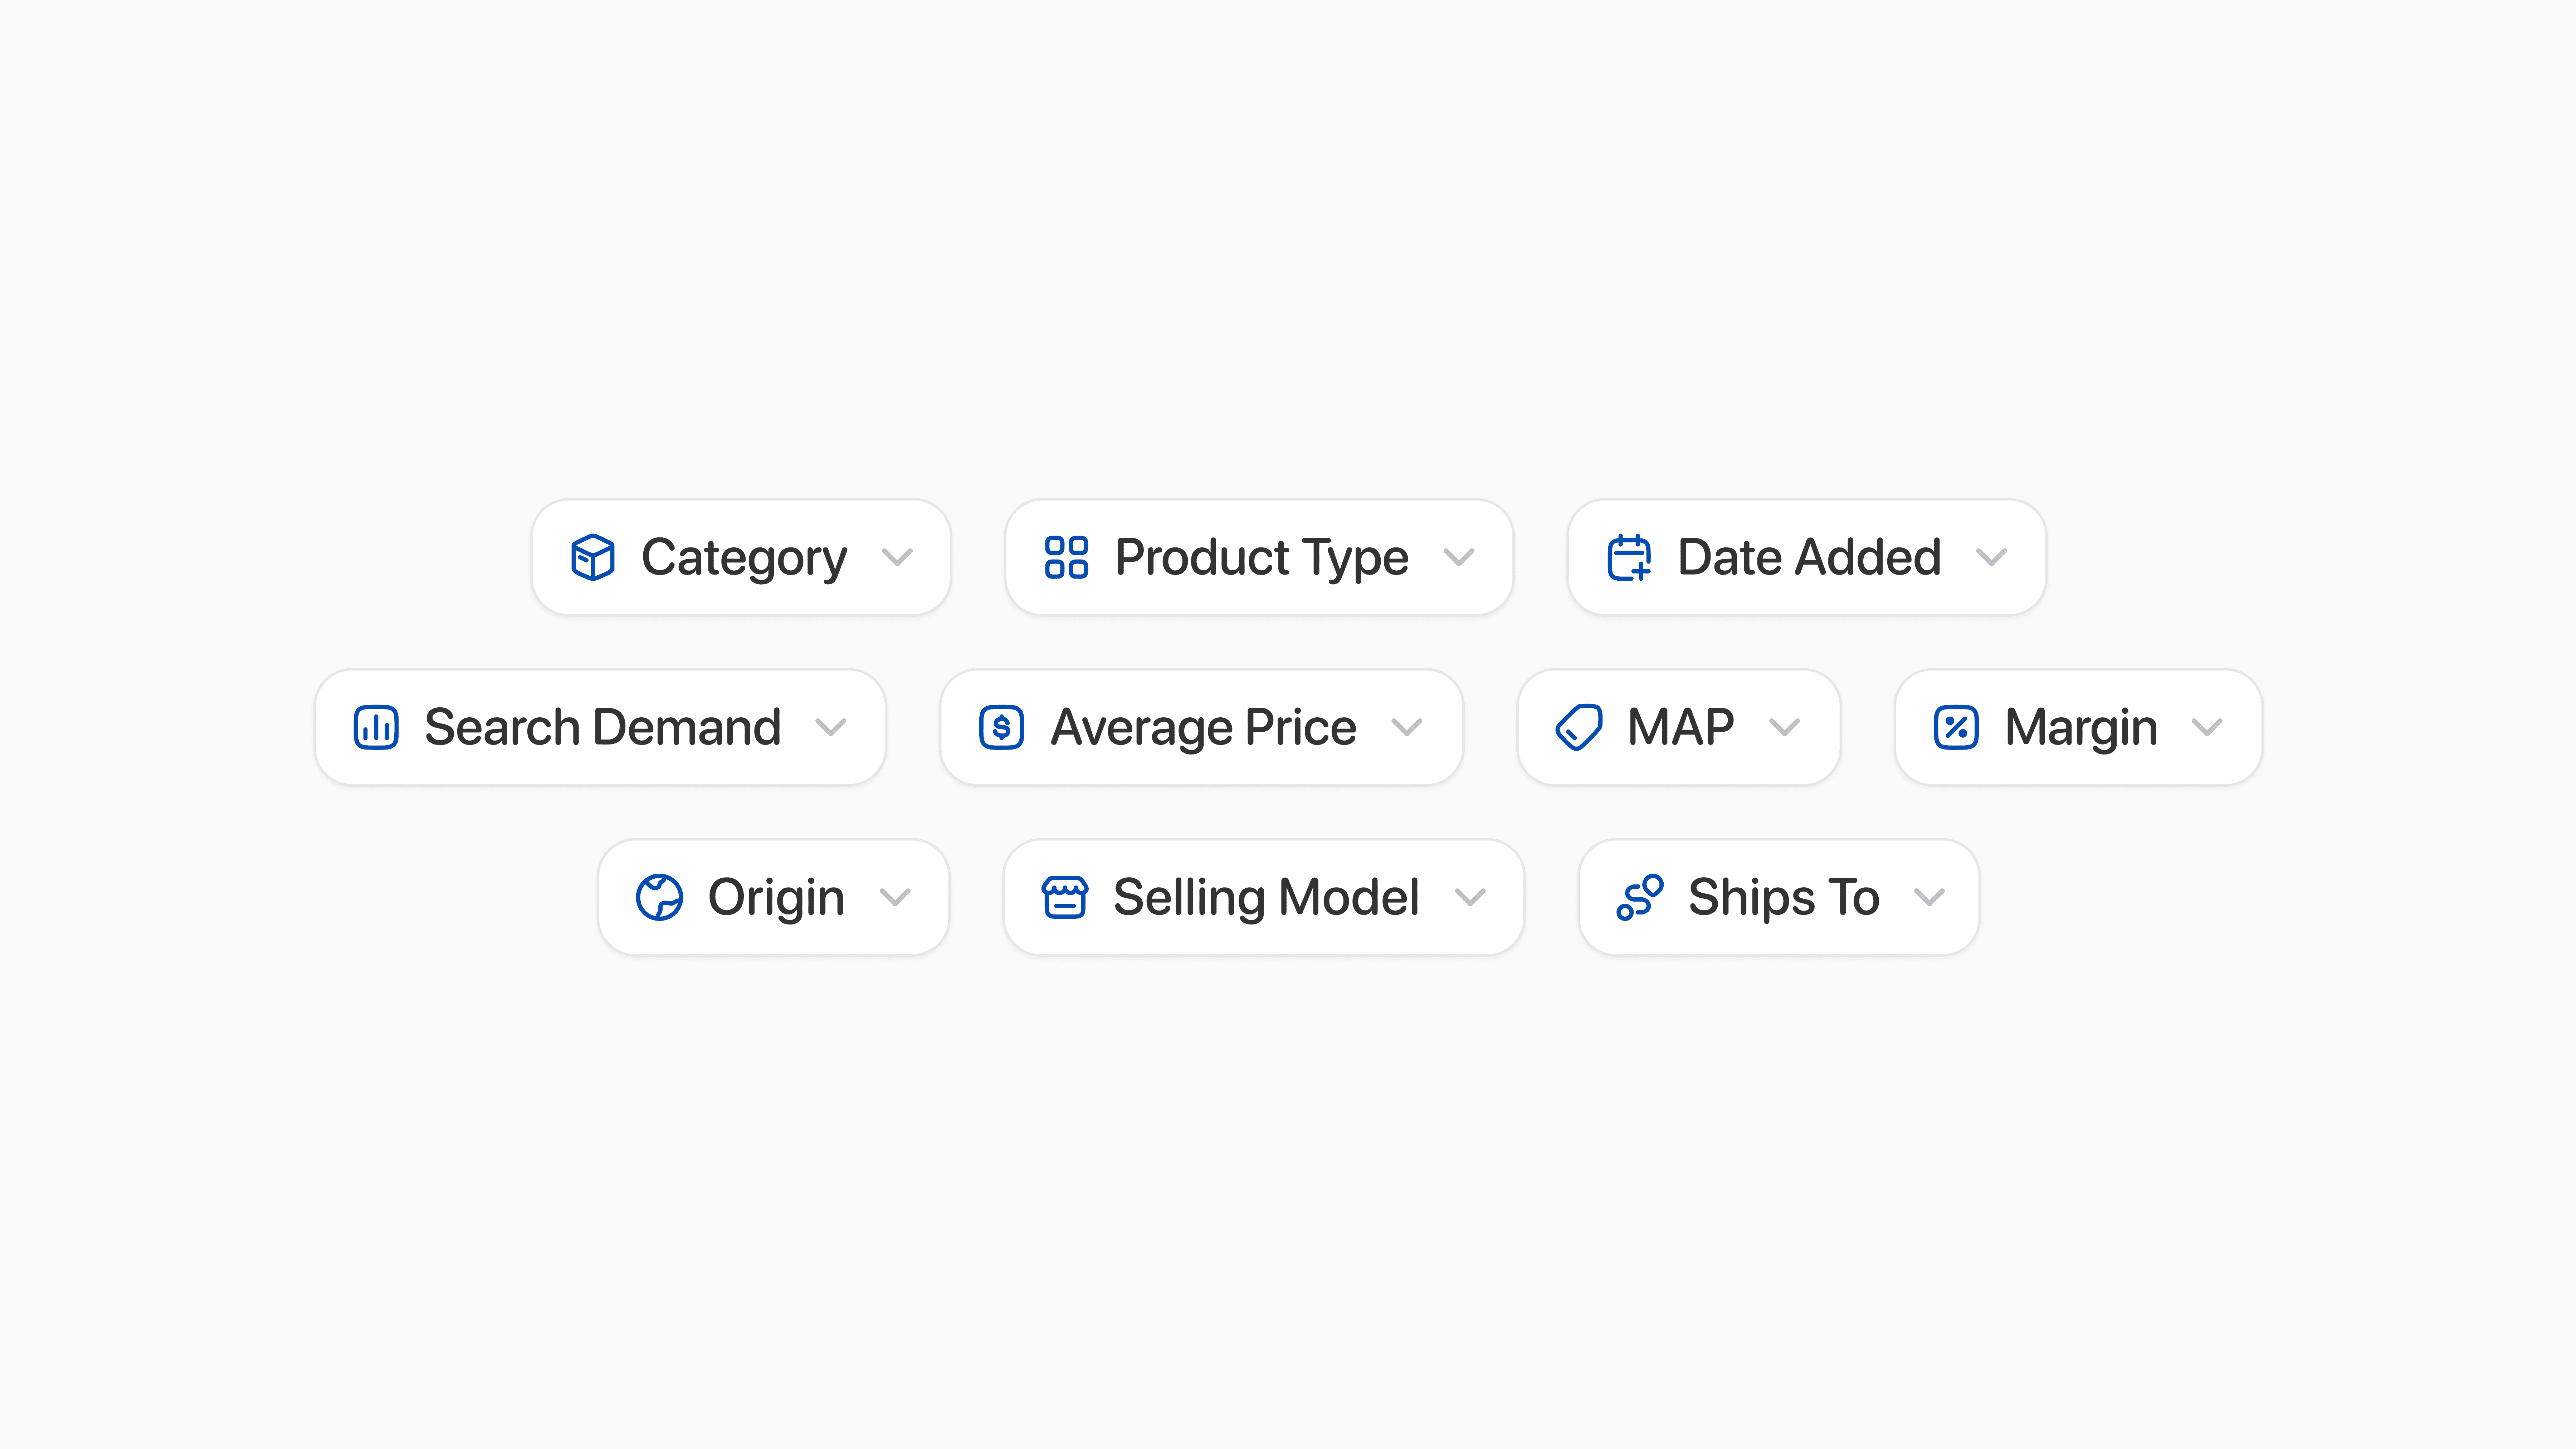Click the cube icon beside Category
Viewport: 2576px width, 1449px height.
(592, 557)
